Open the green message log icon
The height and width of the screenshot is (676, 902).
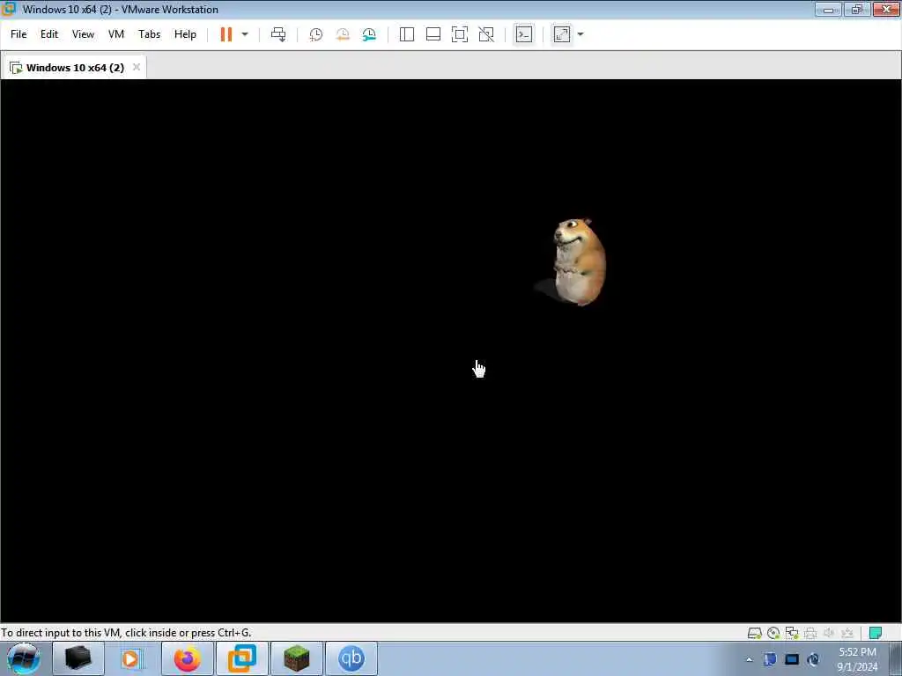coord(876,633)
